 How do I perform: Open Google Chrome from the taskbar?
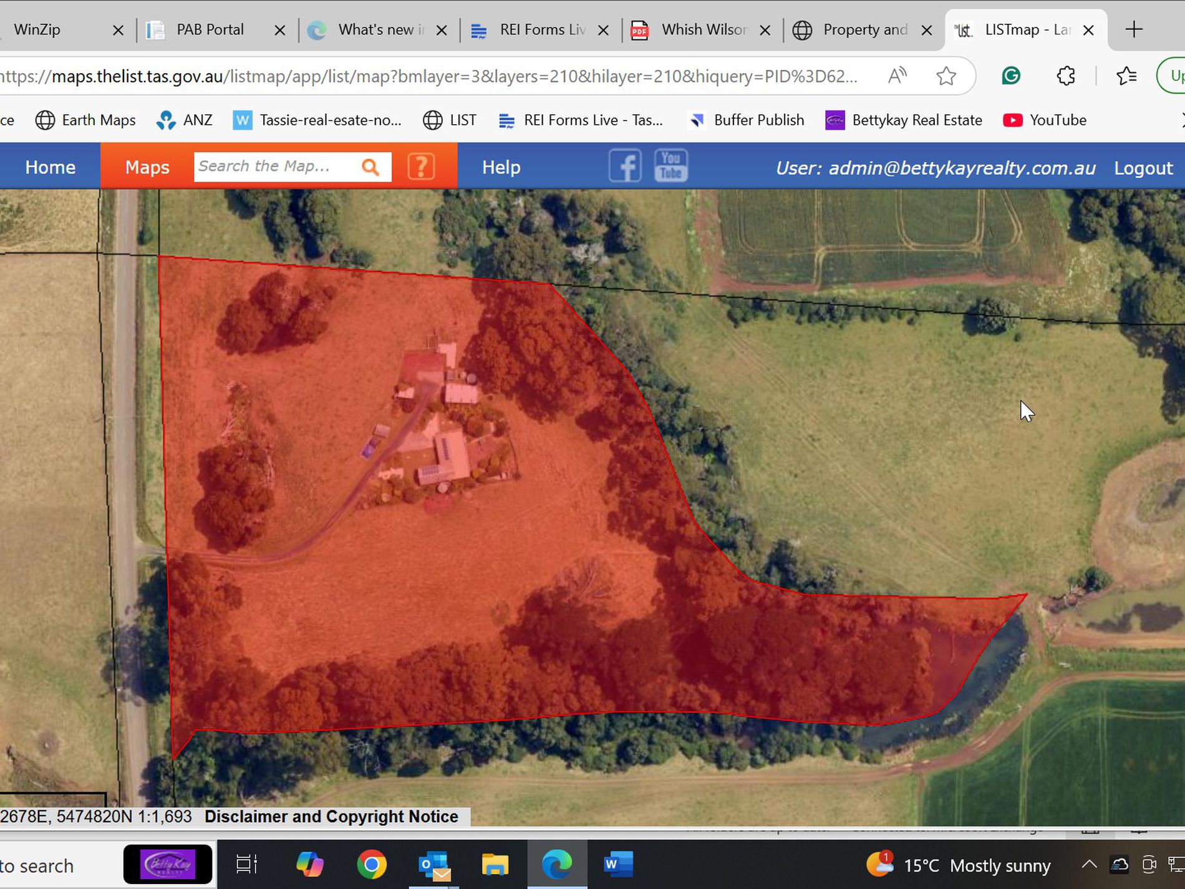[x=372, y=865]
